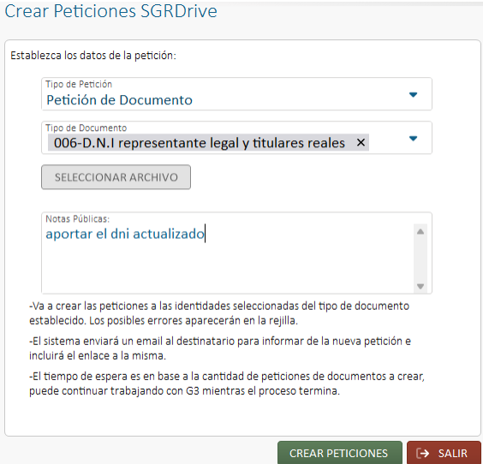Viewport: 483px width, 464px height.
Task: Click the 'Crear Peticiones SGRDrive' title
Action: [x=110, y=11]
